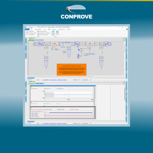Switch to the Início ribbon tab
The image size is (153, 153).
[x=31, y=29]
